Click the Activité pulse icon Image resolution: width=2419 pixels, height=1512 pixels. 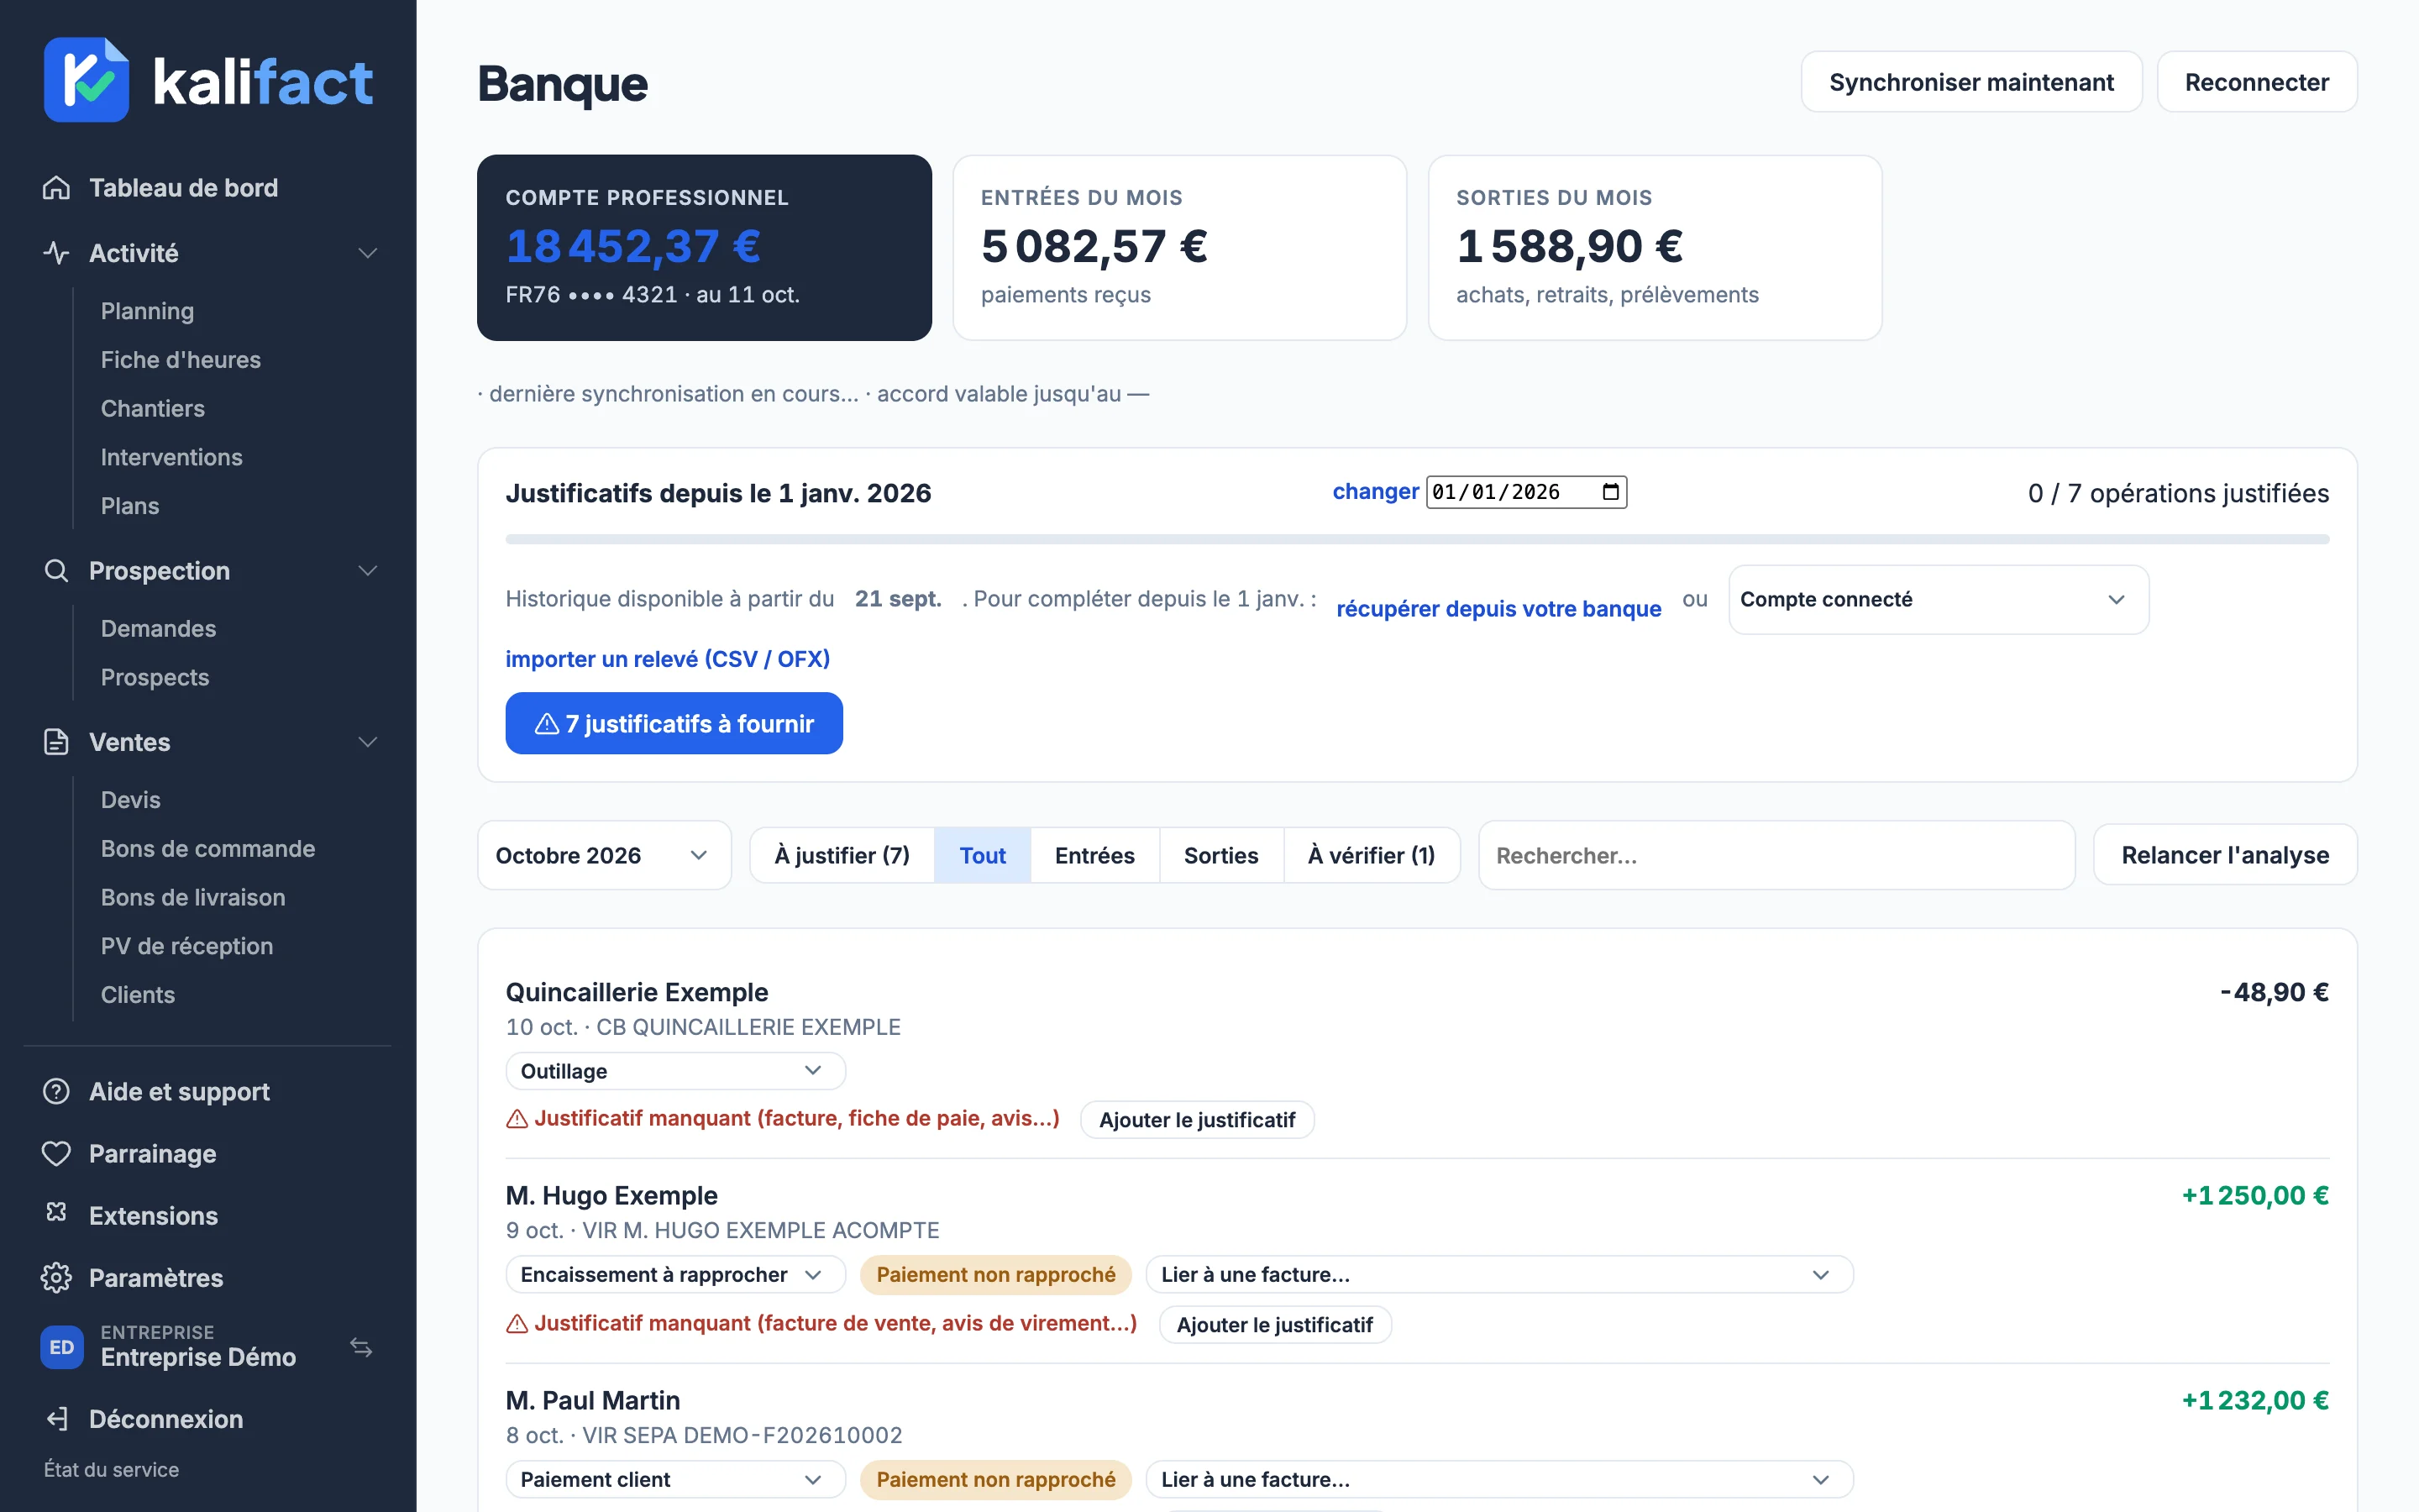point(56,253)
